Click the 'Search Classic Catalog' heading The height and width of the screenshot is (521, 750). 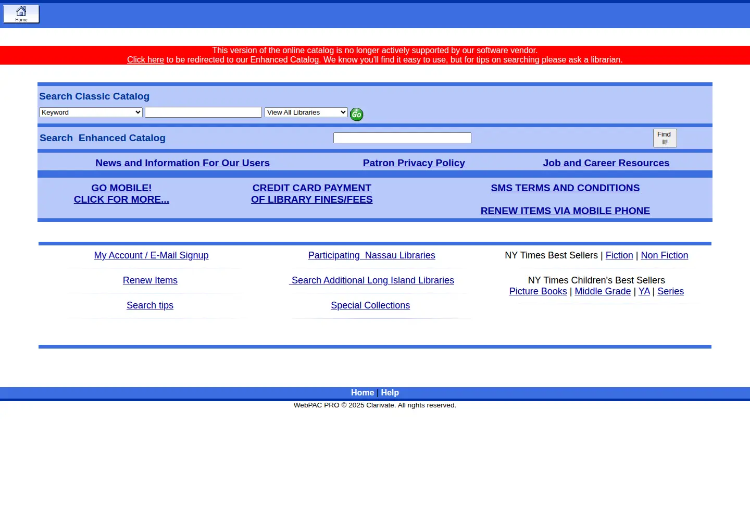[94, 96]
